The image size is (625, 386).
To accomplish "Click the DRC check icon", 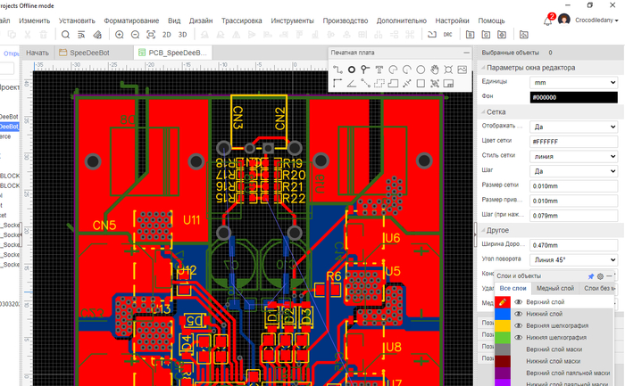I will (447, 35).
